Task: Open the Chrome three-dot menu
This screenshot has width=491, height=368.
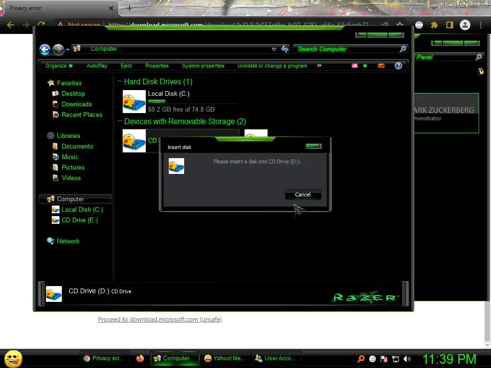Action: click(x=480, y=25)
